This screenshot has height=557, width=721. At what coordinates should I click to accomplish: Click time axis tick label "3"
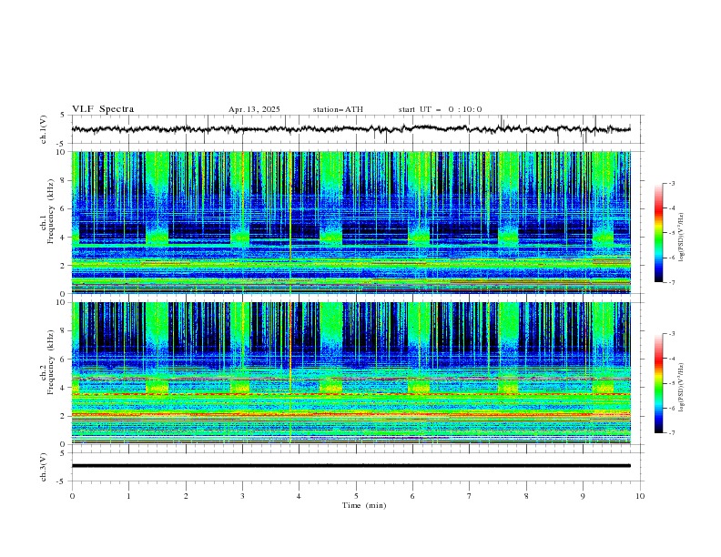point(242,496)
